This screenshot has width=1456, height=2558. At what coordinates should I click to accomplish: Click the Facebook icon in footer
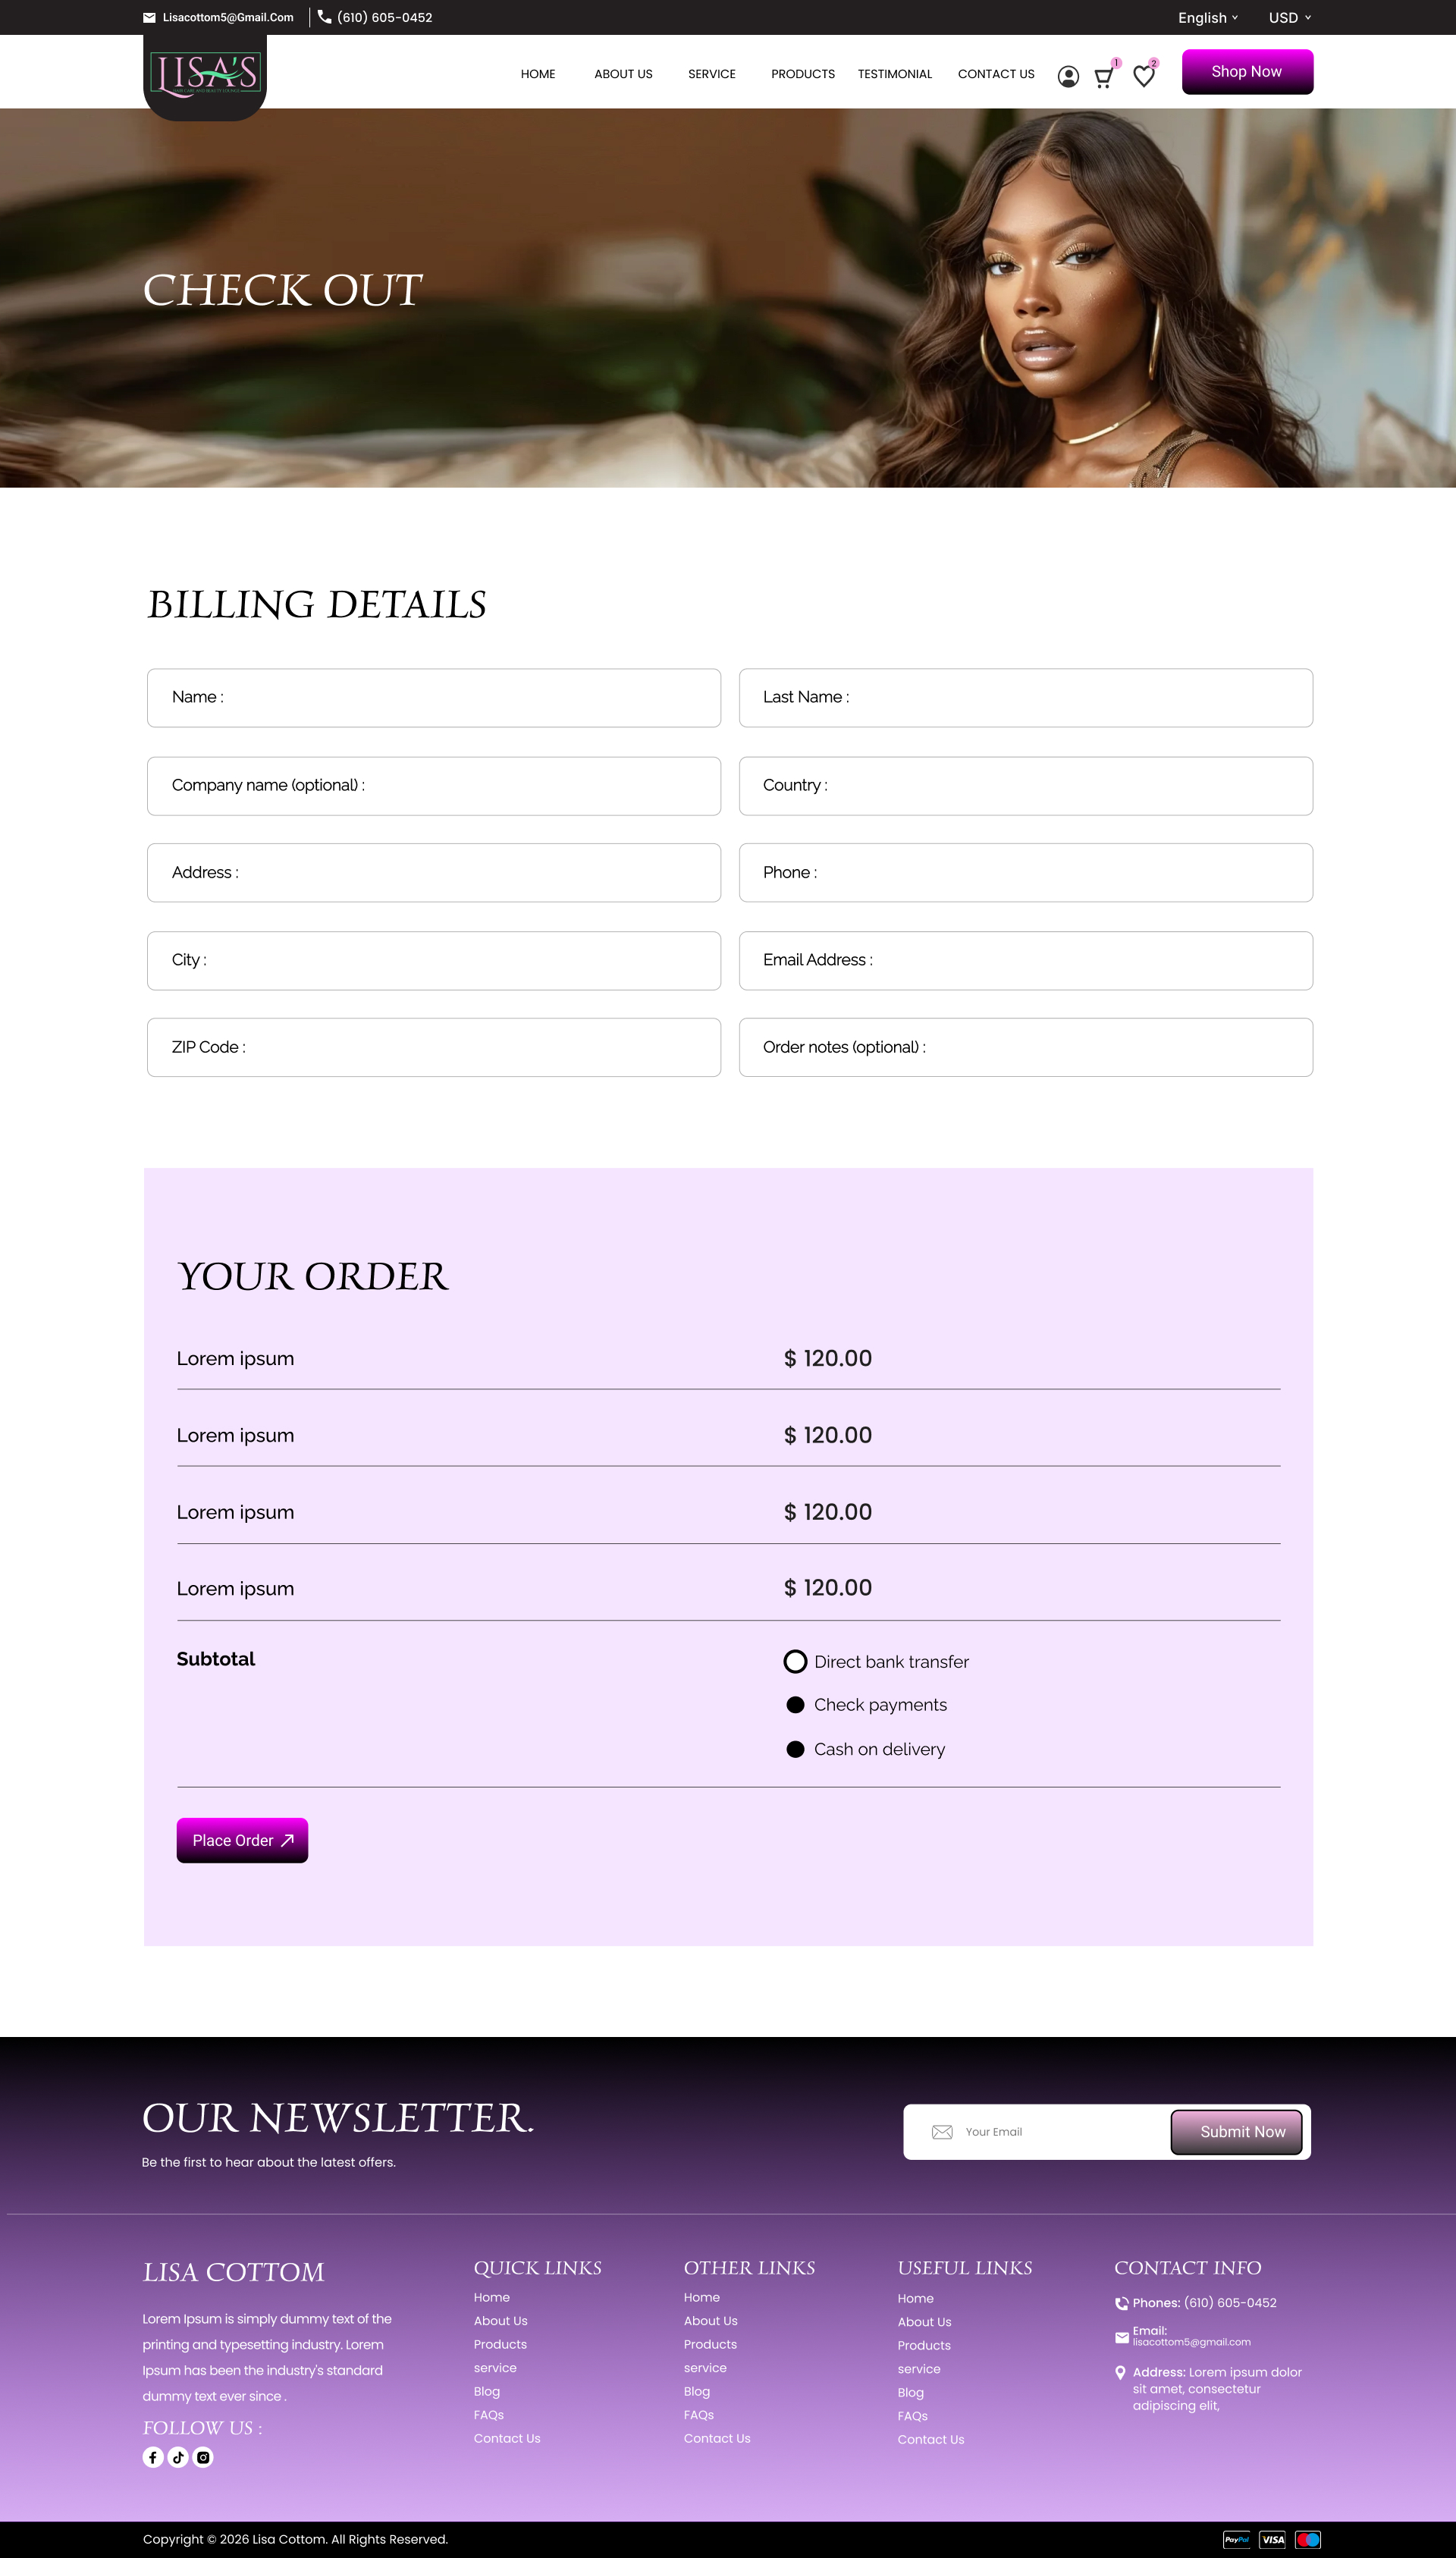click(153, 2457)
